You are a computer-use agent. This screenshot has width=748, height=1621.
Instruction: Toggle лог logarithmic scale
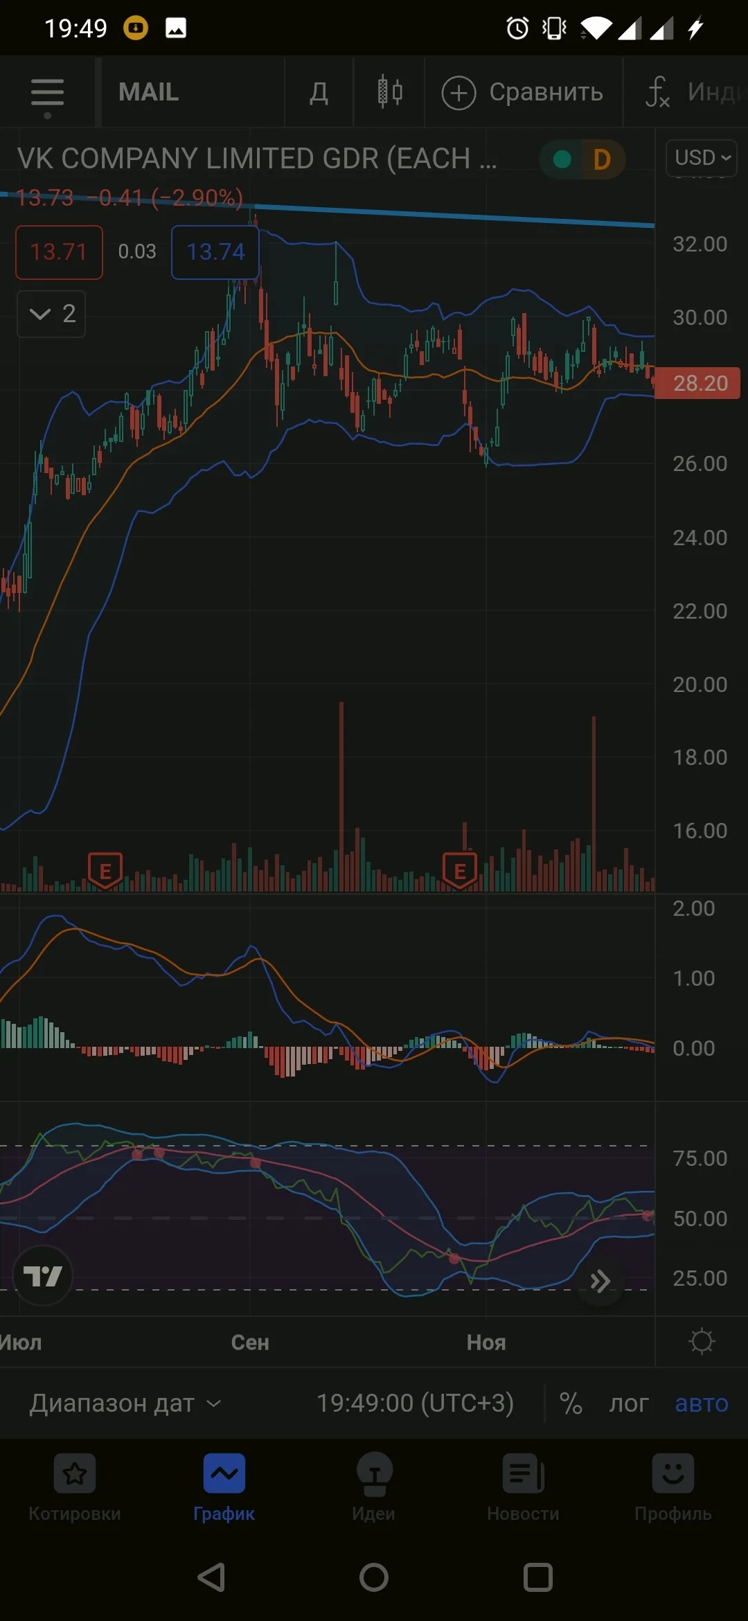629,1404
